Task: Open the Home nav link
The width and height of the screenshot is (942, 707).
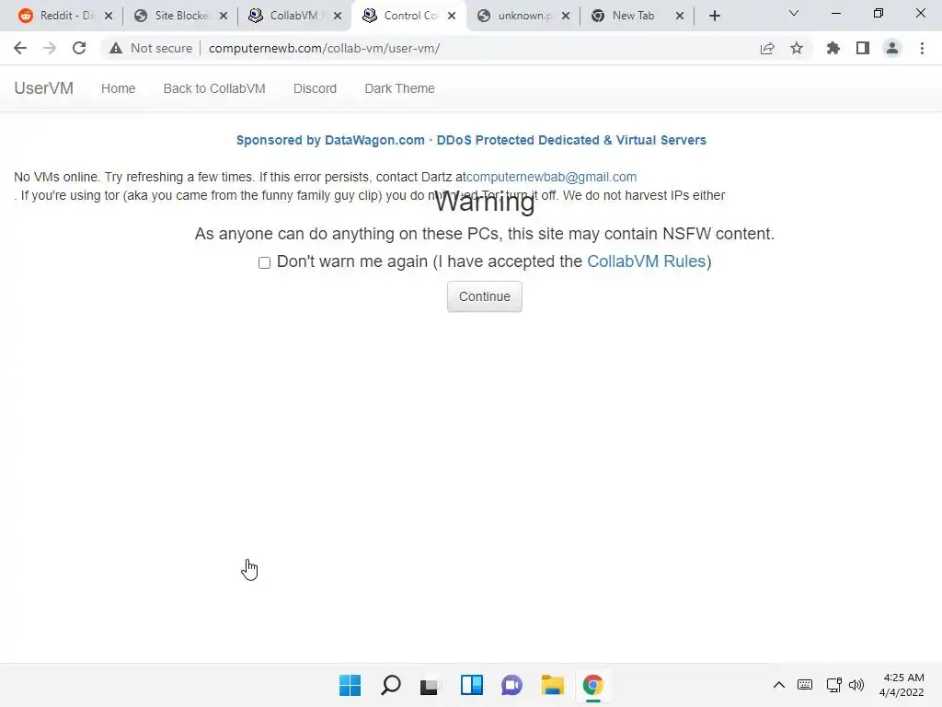Action: [119, 88]
